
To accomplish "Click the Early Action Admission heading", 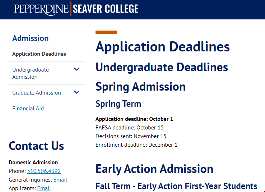I will pyautogui.click(x=154, y=169).
